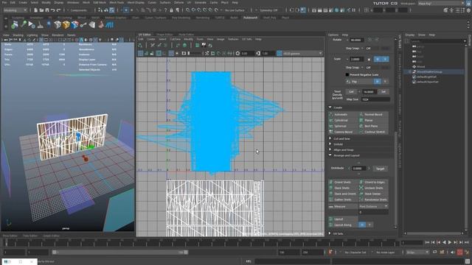Click the scissors cut tool in UV Editor toolbar
Image resolution: width=472 pixels, height=265 pixels.
(153, 46)
